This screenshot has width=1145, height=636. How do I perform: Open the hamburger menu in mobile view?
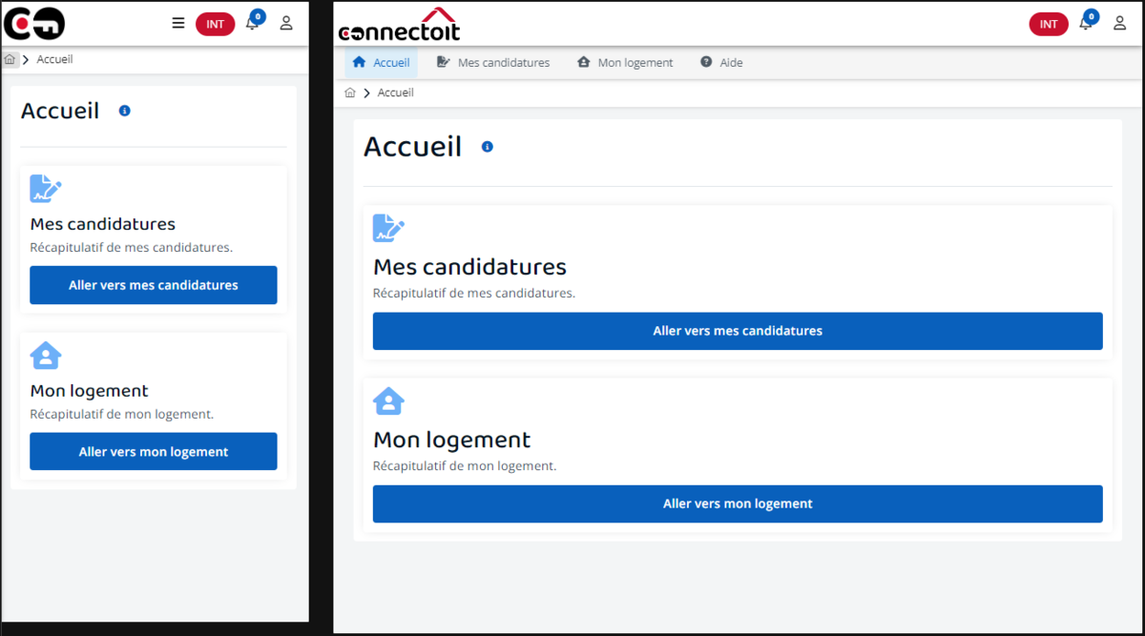click(x=178, y=23)
